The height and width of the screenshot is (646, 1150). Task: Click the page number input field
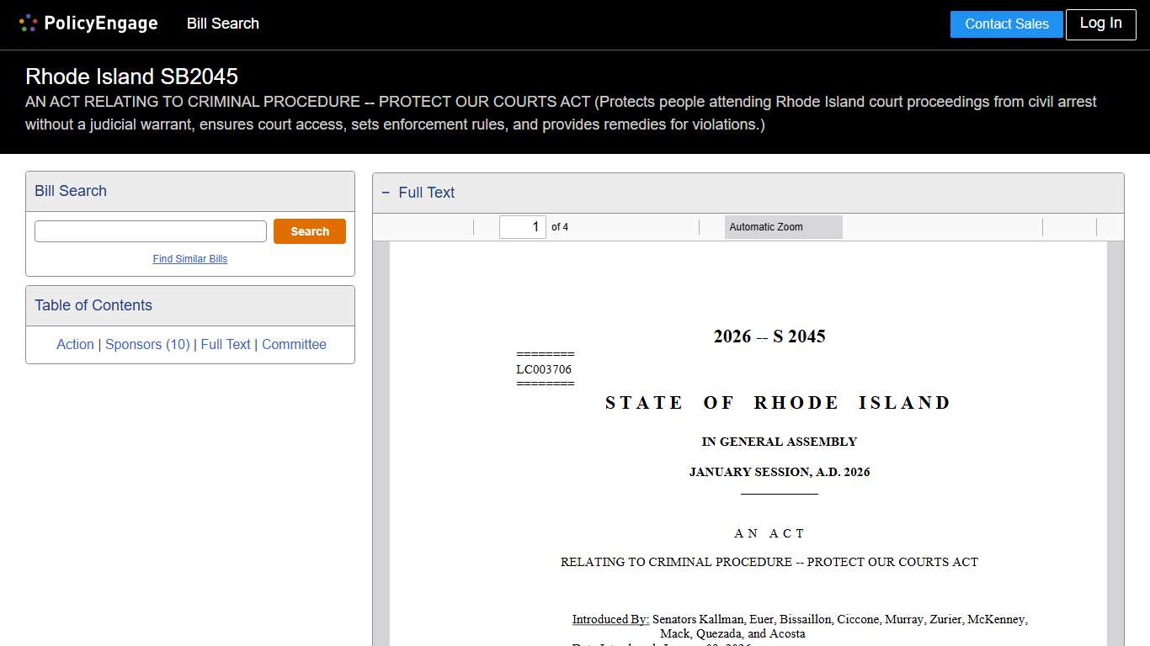point(522,226)
